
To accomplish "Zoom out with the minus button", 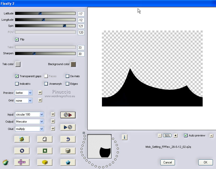I will [160, 136].
